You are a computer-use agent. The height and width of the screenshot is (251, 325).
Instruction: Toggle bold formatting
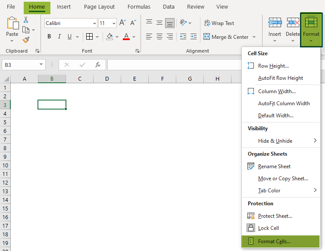(x=49, y=37)
